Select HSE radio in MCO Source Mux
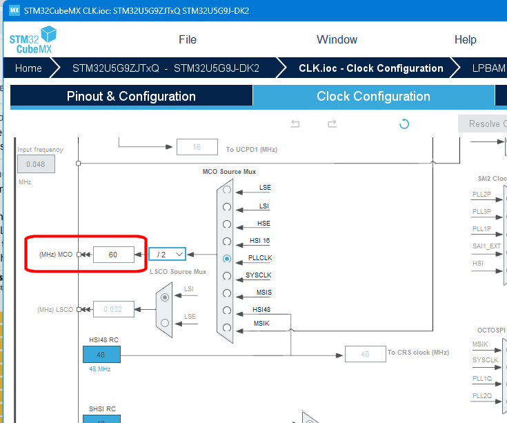This screenshot has width=507, height=423. tap(227, 224)
